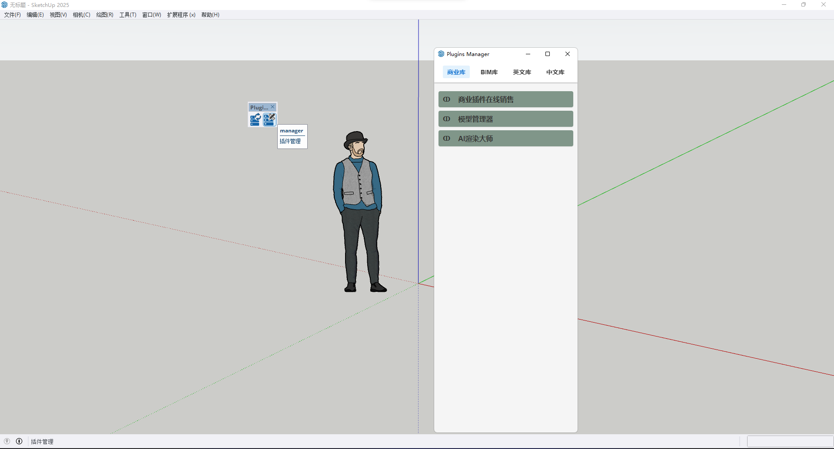
Task: Close the floating Plugi... toolbar
Action: click(x=272, y=107)
